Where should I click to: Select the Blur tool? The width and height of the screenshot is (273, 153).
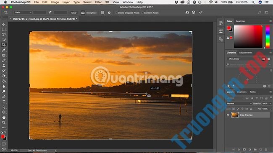pyautogui.click(x=4, y=86)
